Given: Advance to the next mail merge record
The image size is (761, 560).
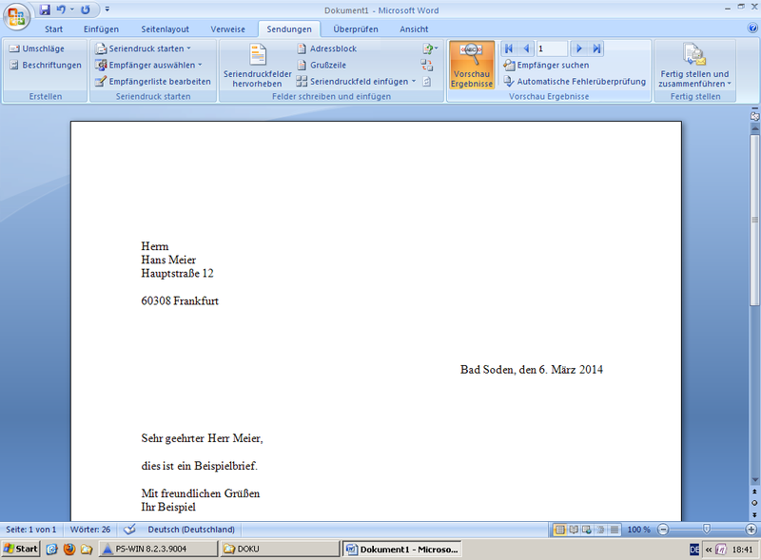Looking at the screenshot, I should (x=578, y=48).
